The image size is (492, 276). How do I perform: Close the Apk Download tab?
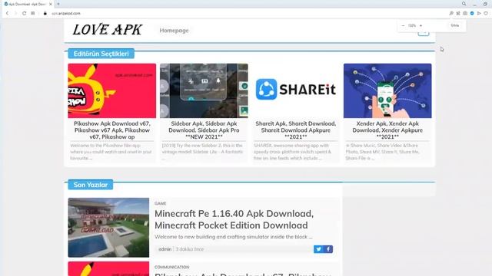tap(51, 5)
